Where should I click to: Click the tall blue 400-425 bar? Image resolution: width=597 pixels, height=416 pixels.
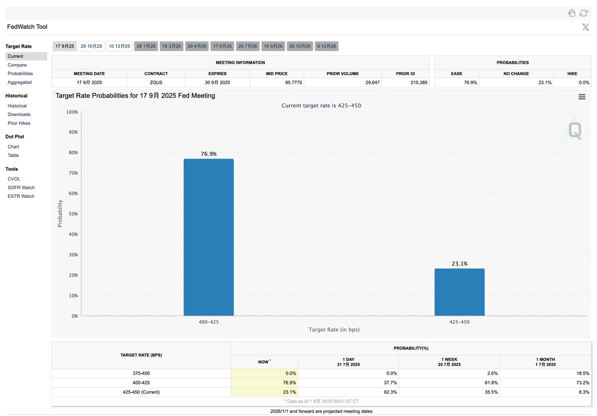tap(208, 237)
